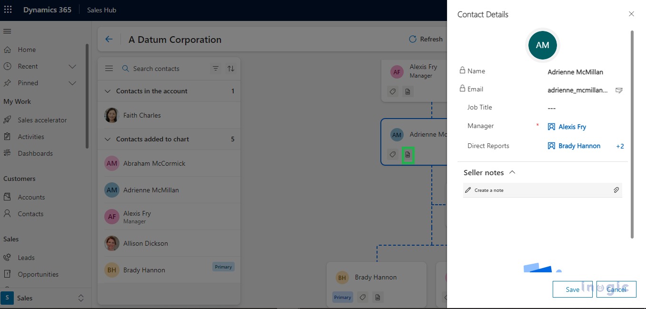646x309 pixels.
Task: Close the Contact Details panel
Action: (631, 14)
